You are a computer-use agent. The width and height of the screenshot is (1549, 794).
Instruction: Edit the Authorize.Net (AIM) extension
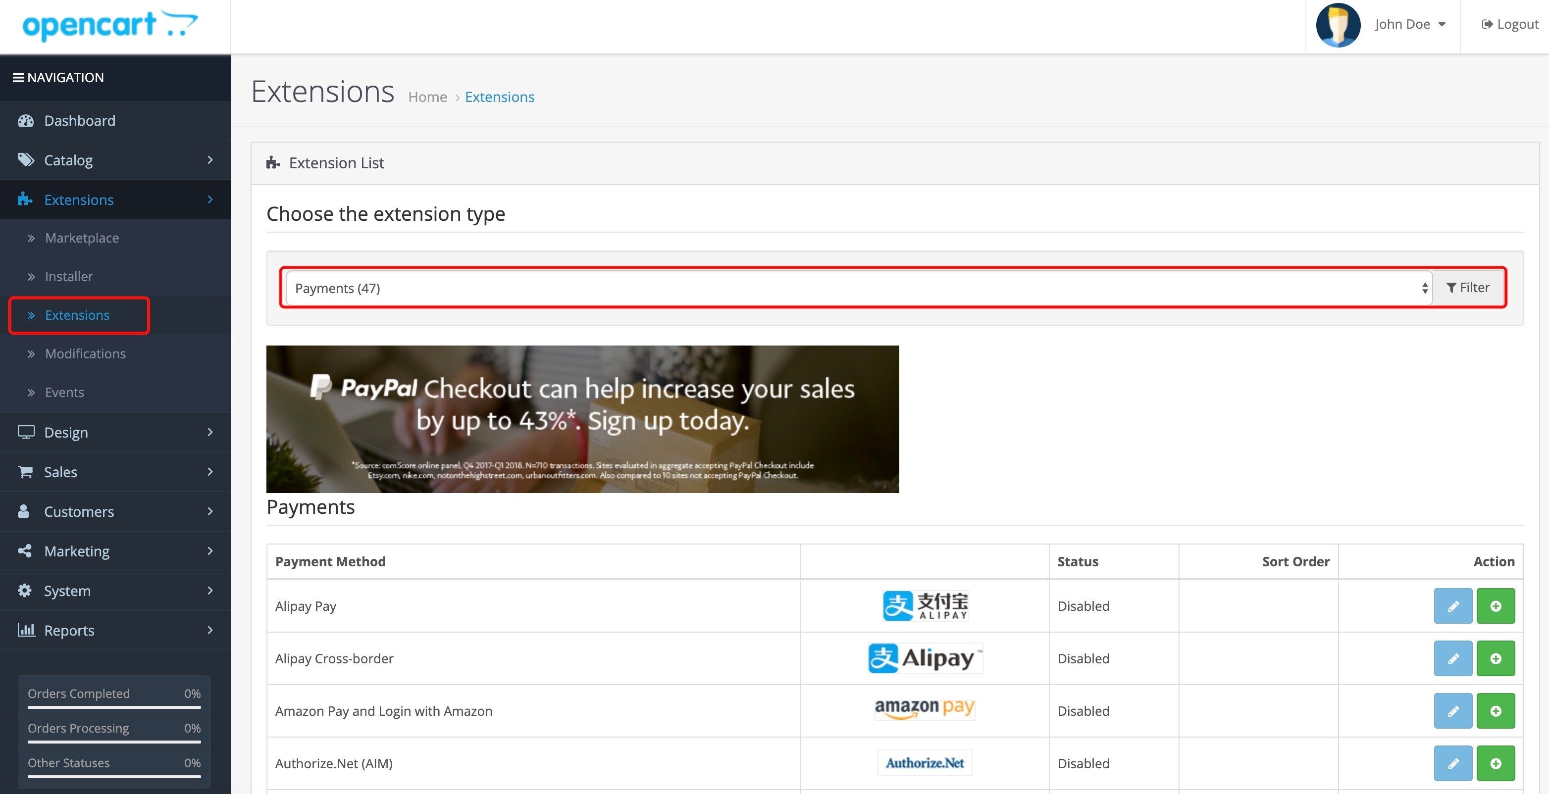point(1453,763)
